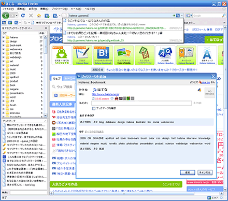The image size is (228, 201).
Task: Click the search magnifier in Google box
Action: 223,16
